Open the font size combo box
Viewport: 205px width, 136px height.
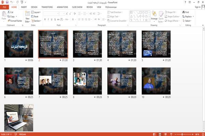pos(62,14)
